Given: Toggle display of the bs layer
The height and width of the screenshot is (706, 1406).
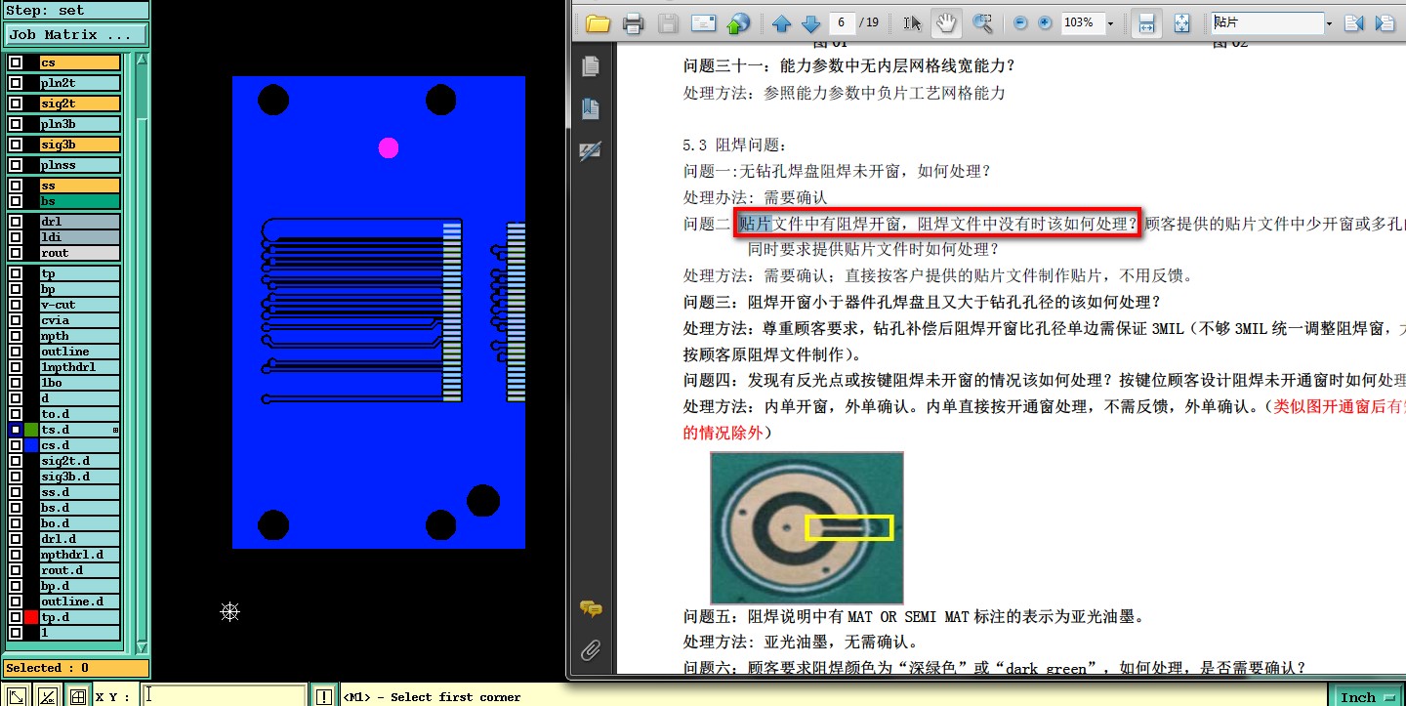Looking at the screenshot, I should tap(16, 201).
